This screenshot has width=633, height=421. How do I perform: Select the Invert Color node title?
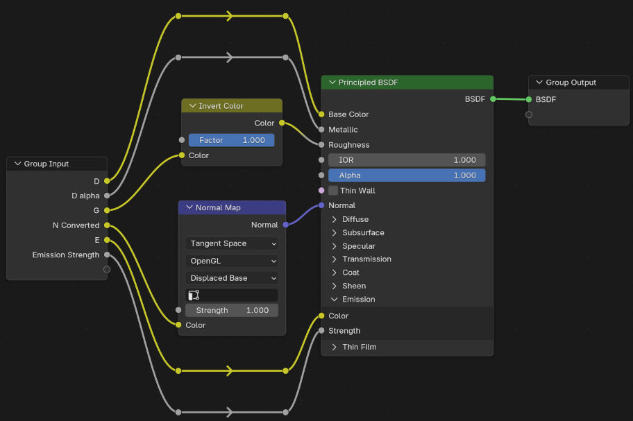221,105
